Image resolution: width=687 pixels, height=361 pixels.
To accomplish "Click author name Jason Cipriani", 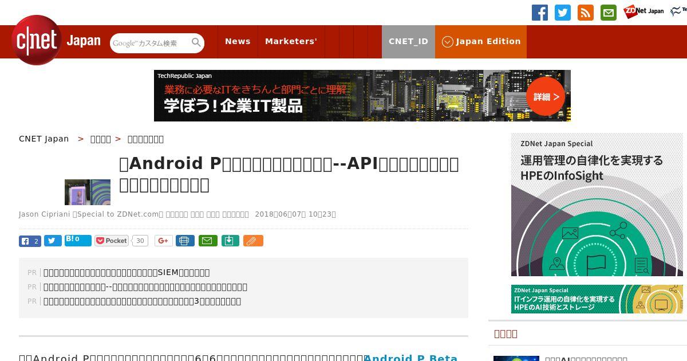I will coord(44,214).
